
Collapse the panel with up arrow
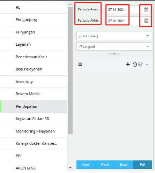147,65
